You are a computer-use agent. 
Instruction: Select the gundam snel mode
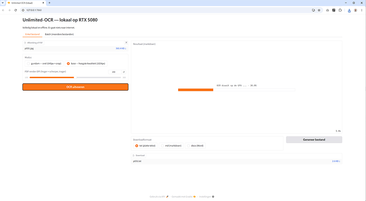(x=44, y=64)
